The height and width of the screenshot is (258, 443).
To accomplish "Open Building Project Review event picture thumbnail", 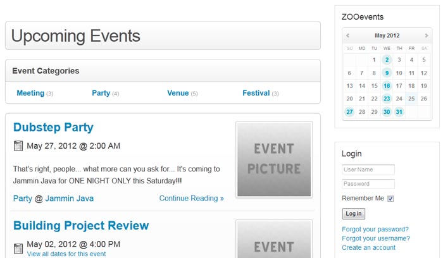I will [274, 239].
